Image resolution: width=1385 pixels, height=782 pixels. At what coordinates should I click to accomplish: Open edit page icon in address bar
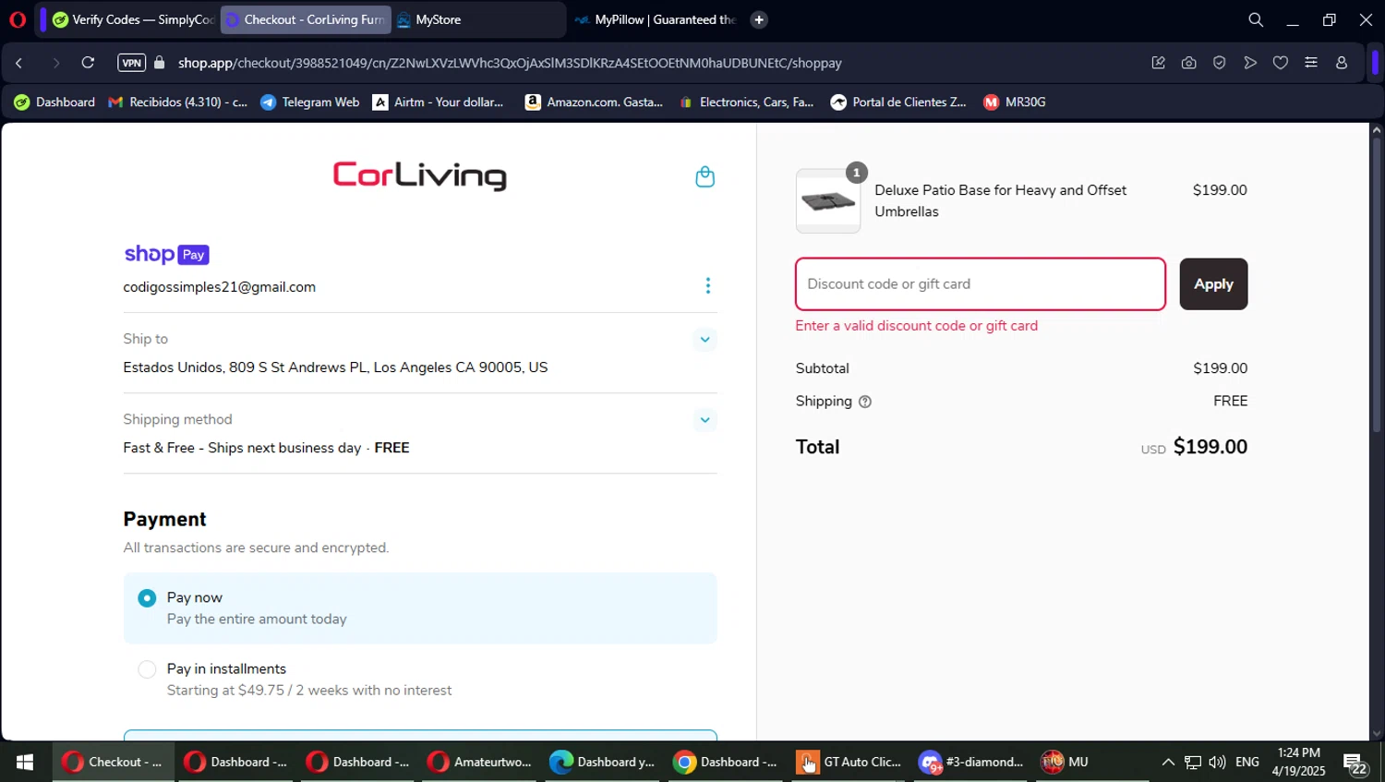coord(1158,63)
